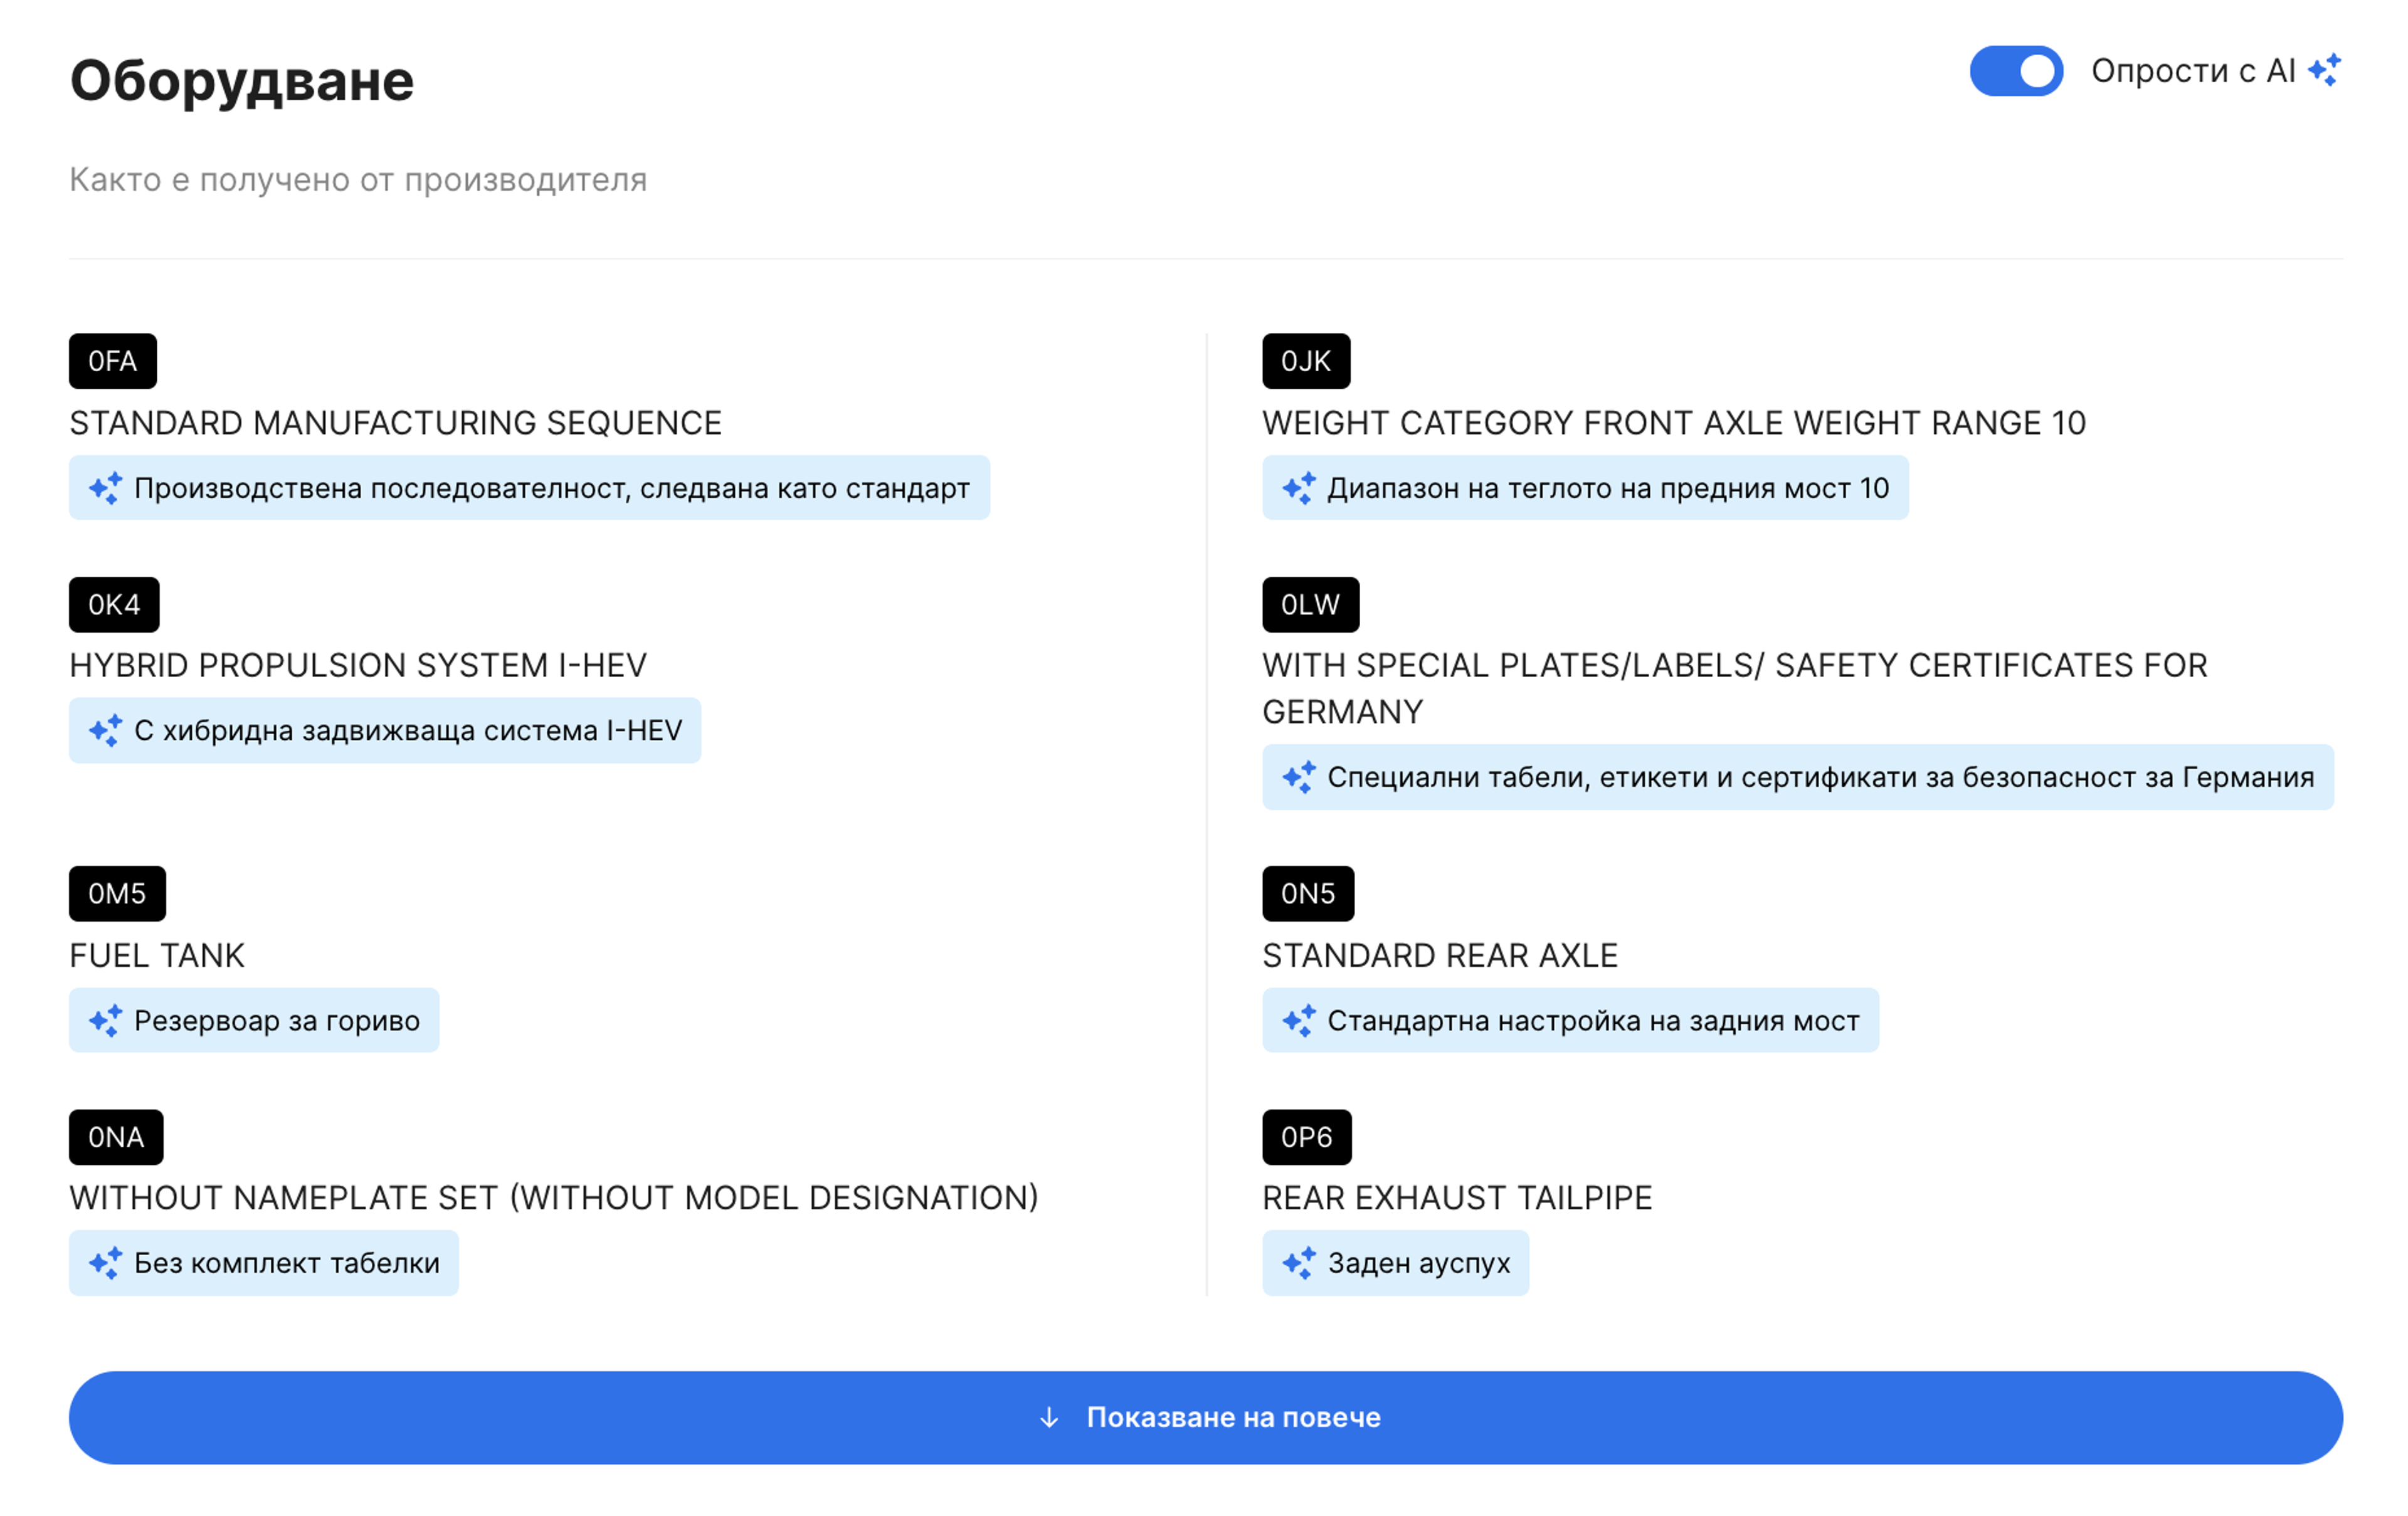The width and height of the screenshot is (2408, 1516).
Task: Click AI sparkle icon before 'С хибридна задвижваща'
Action: tap(105, 730)
